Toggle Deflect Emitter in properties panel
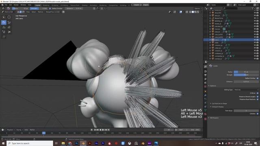Viewport: 260px width, 146px height. tap(258, 78)
